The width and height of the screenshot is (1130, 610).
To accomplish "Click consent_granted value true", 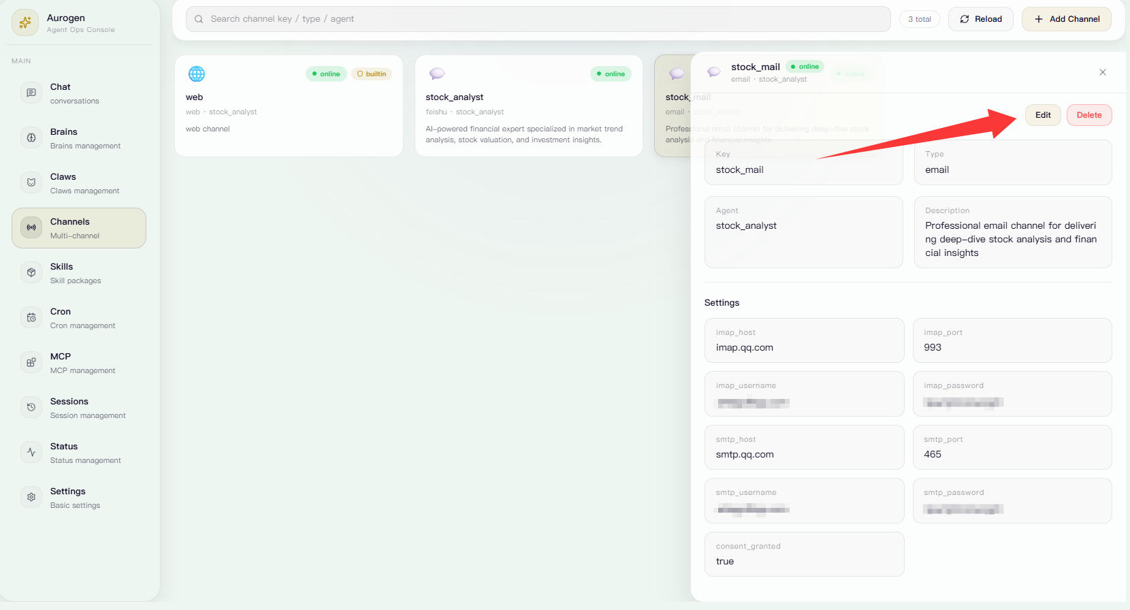I will pyautogui.click(x=725, y=561).
